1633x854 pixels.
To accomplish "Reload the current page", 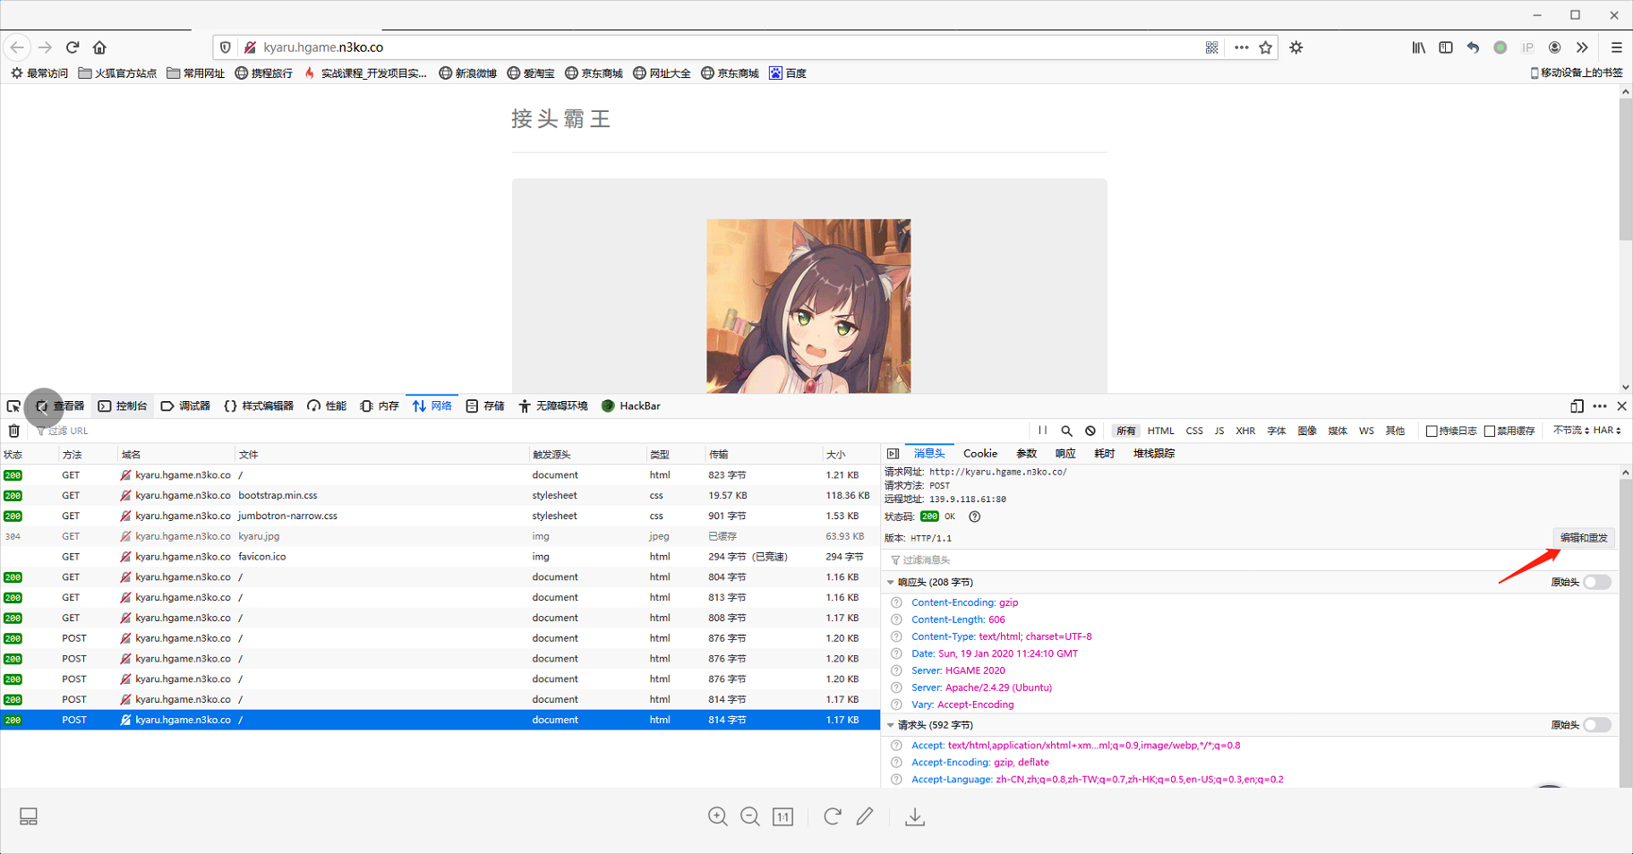I will point(73,47).
